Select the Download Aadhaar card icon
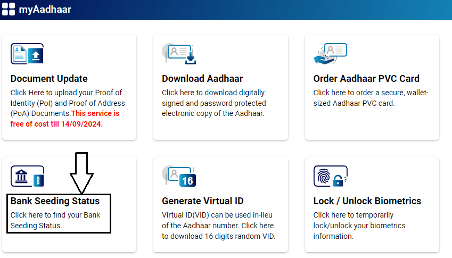 179,54
